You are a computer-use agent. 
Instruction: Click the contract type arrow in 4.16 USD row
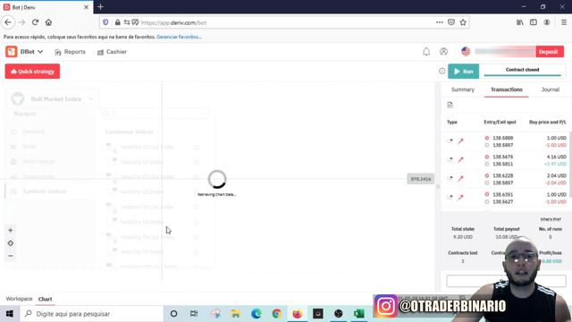coord(460,160)
